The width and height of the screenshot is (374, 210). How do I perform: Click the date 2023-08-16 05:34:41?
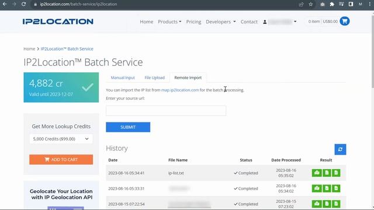tap(126, 173)
